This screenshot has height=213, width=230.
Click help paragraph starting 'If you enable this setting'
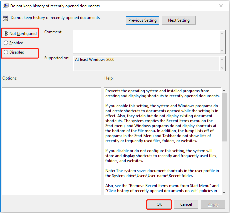click(162, 123)
